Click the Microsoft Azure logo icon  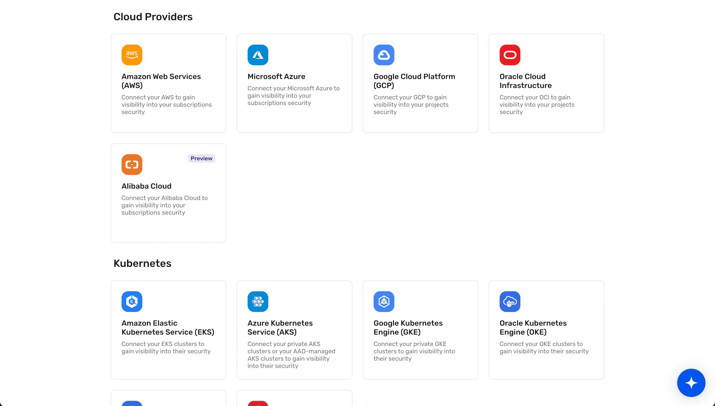(258, 55)
